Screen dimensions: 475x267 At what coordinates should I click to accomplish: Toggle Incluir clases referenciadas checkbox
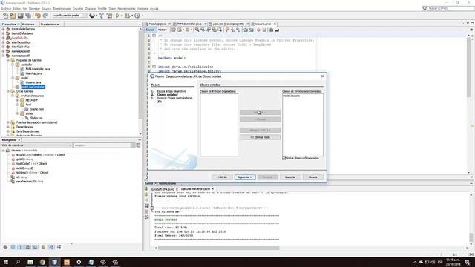click(284, 158)
